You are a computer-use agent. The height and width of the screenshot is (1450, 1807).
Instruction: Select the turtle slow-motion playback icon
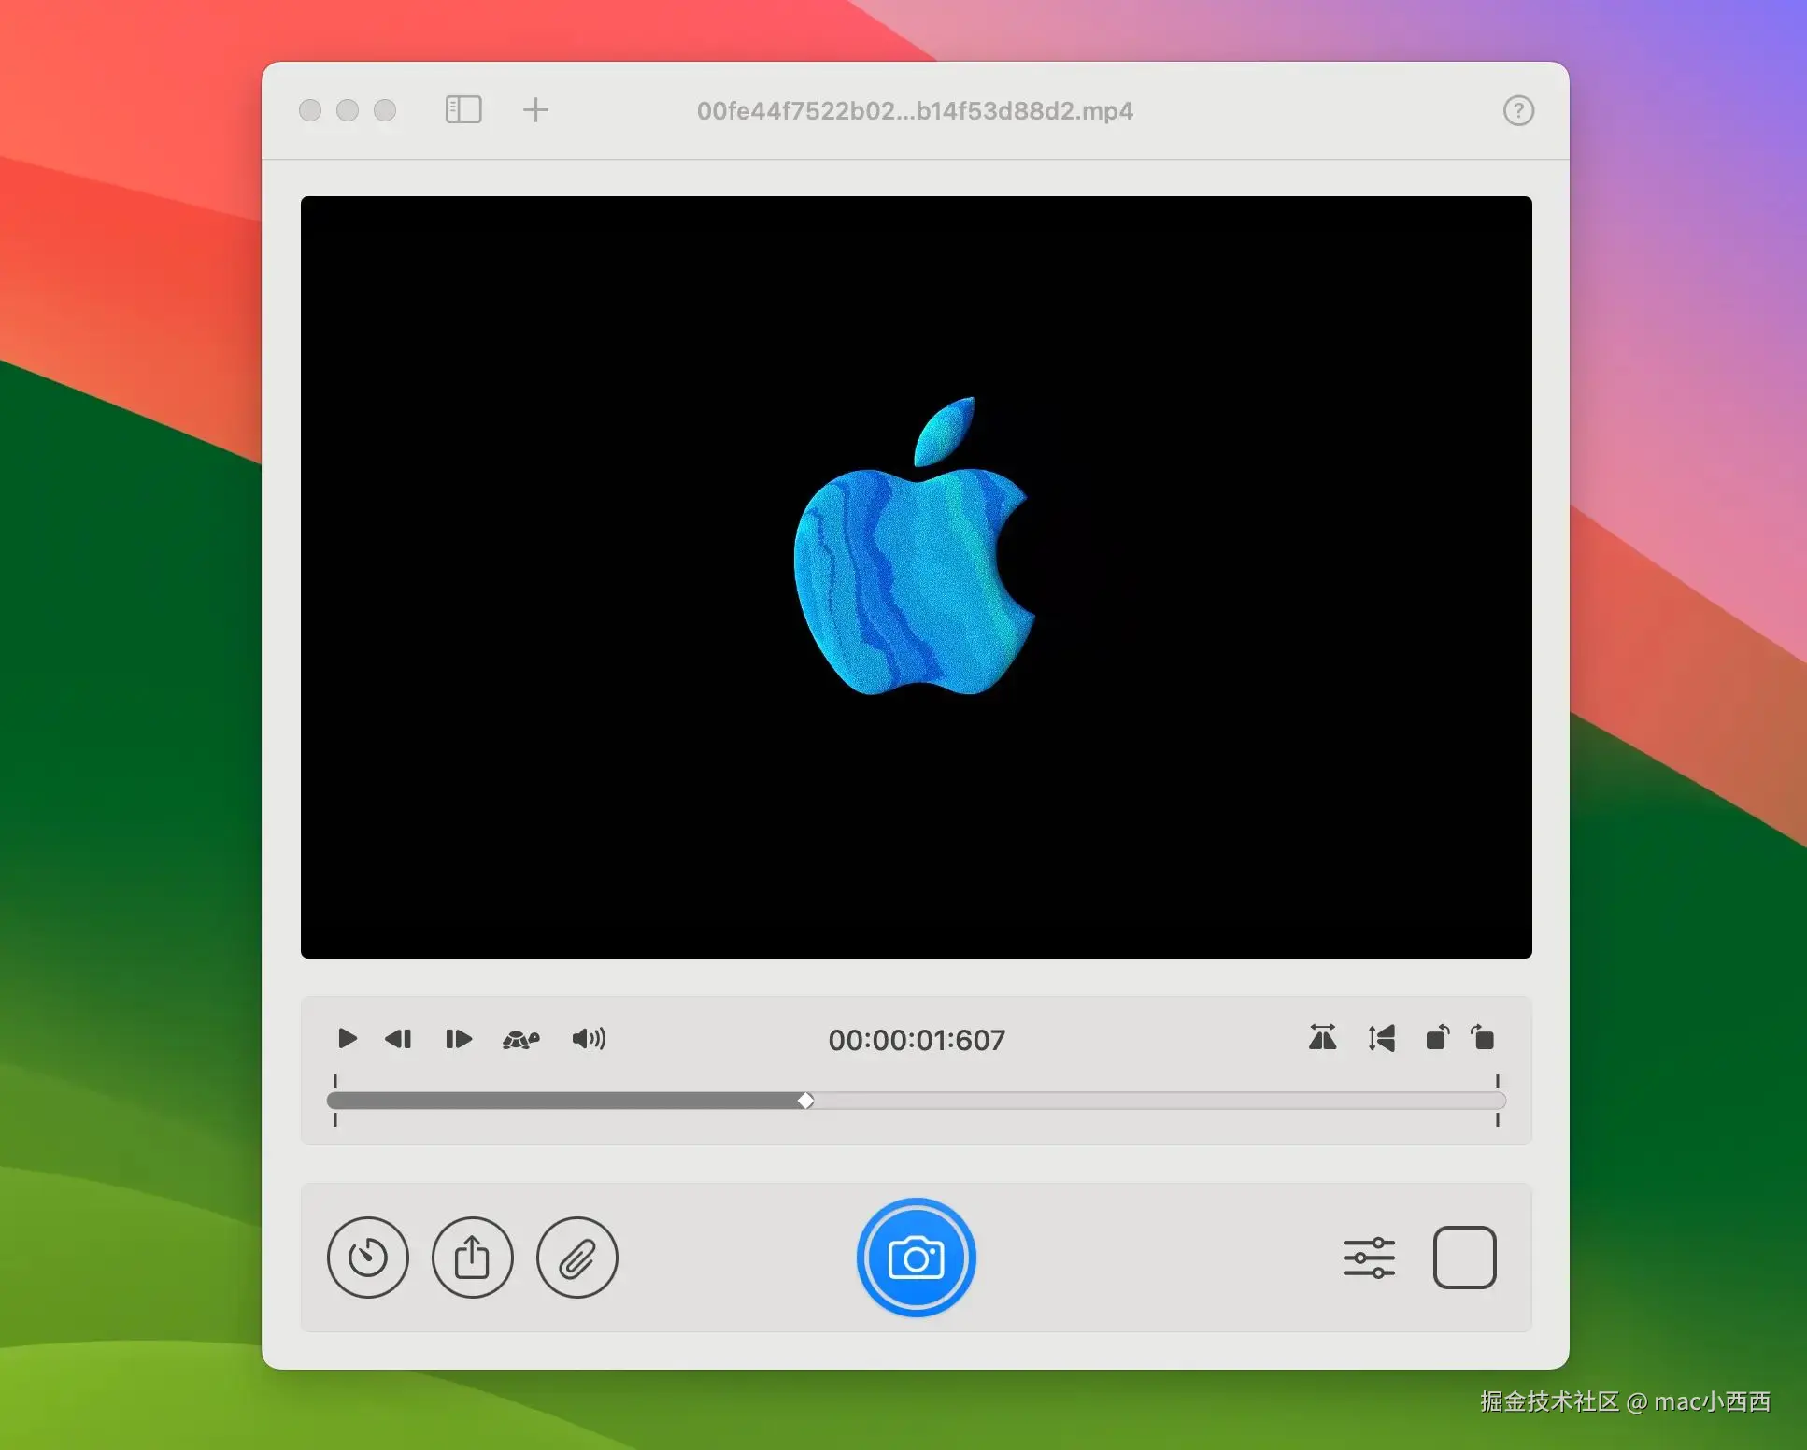pyautogui.click(x=522, y=1039)
